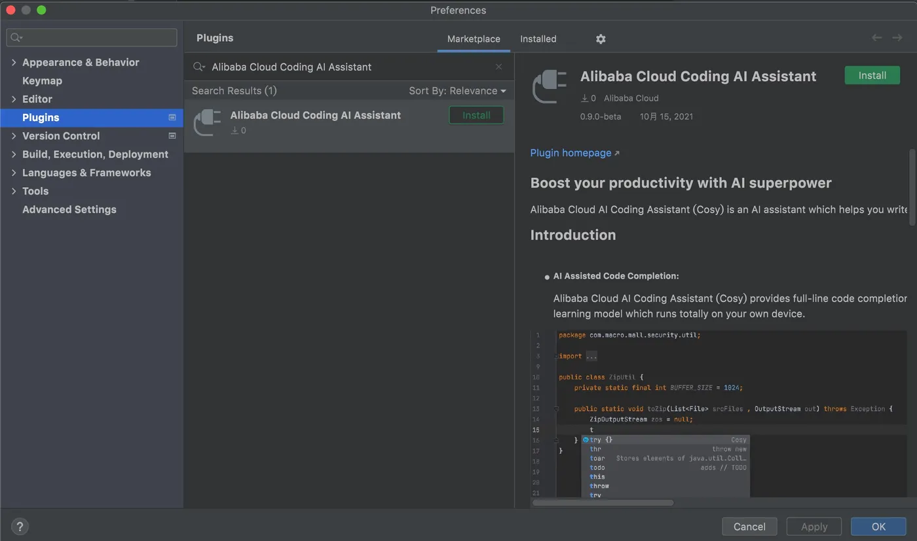This screenshot has height=541, width=917.
Task: Click the Introduction heading
Action: click(x=573, y=235)
